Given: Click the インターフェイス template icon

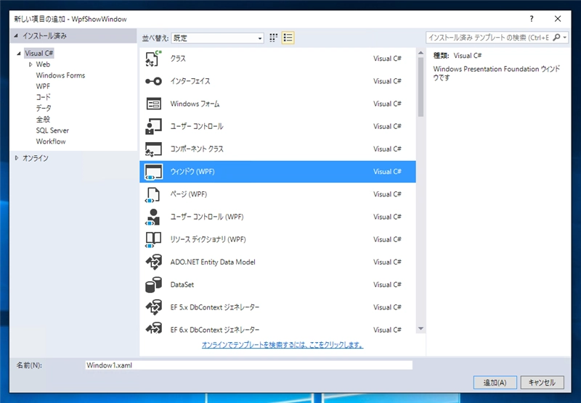Looking at the screenshot, I should (153, 81).
